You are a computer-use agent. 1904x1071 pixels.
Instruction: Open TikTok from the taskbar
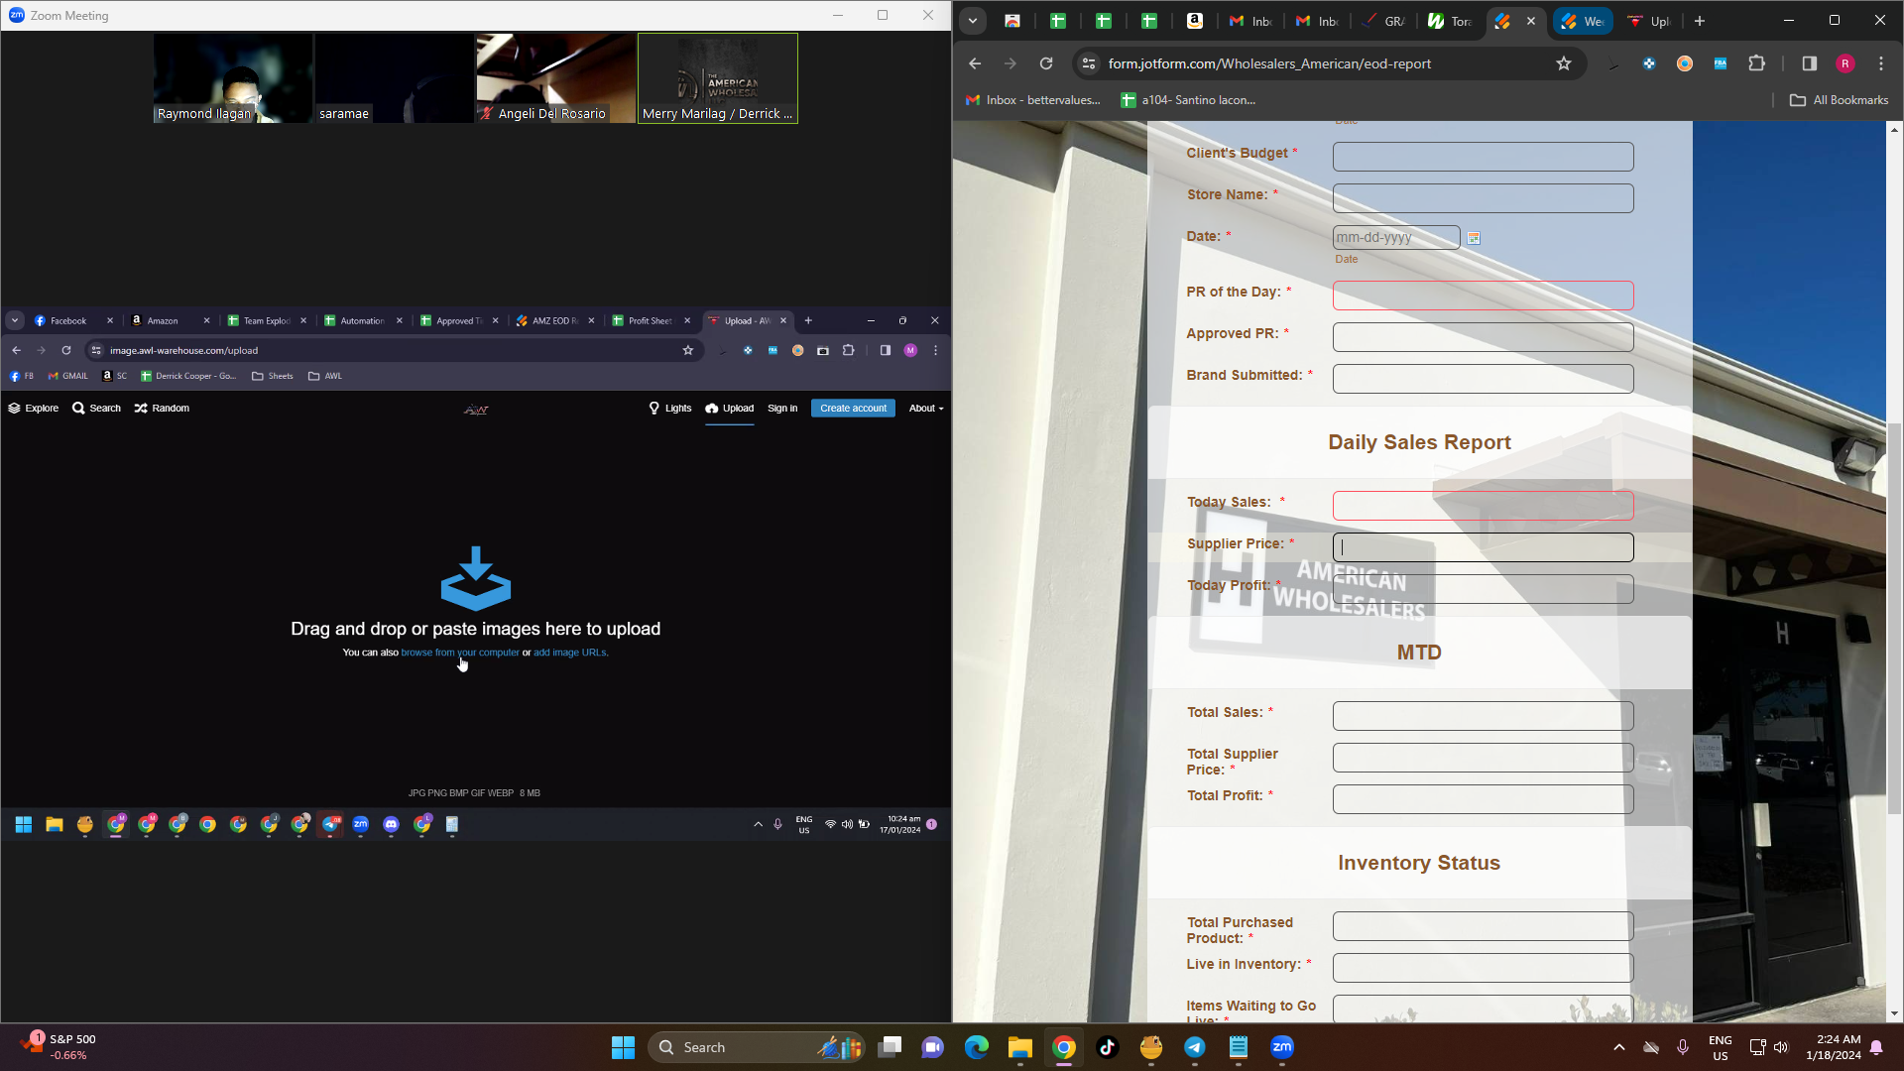point(1108,1047)
